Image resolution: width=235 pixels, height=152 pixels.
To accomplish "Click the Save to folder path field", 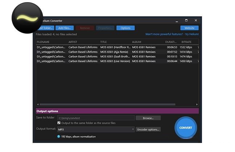I will tap(96, 118).
